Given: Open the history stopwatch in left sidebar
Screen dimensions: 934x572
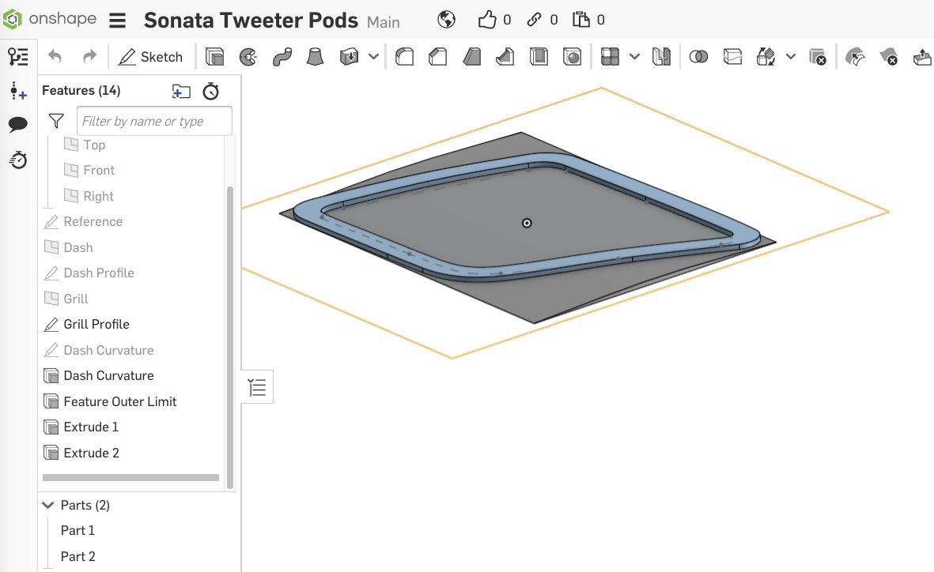Looking at the screenshot, I should pyautogui.click(x=18, y=160).
